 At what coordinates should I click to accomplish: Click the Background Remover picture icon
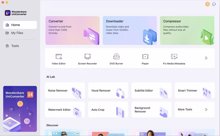point(164,112)
